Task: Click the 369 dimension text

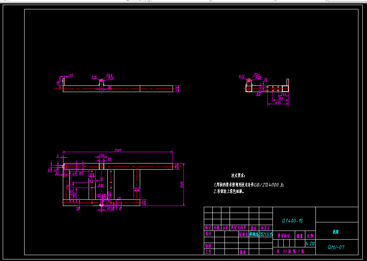Action: 281,98
